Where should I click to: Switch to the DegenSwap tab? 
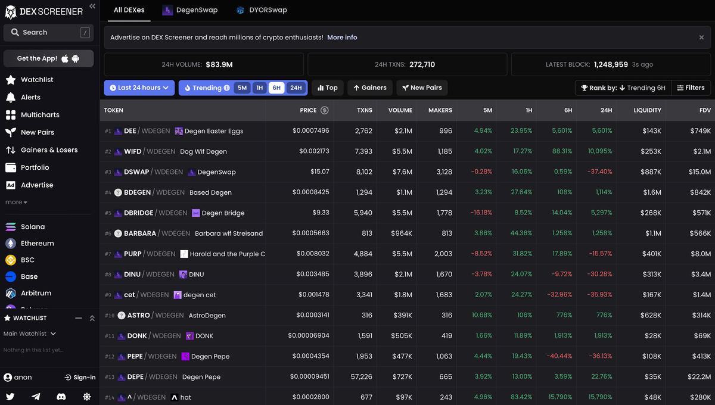(191, 10)
